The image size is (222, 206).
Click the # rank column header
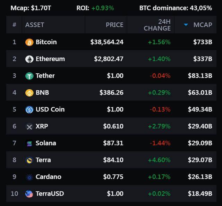tap(14, 25)
